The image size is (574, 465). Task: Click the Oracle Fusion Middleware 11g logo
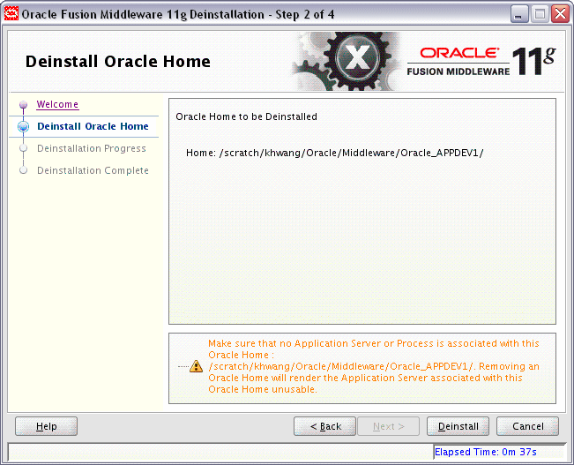(x=481, y=61)
